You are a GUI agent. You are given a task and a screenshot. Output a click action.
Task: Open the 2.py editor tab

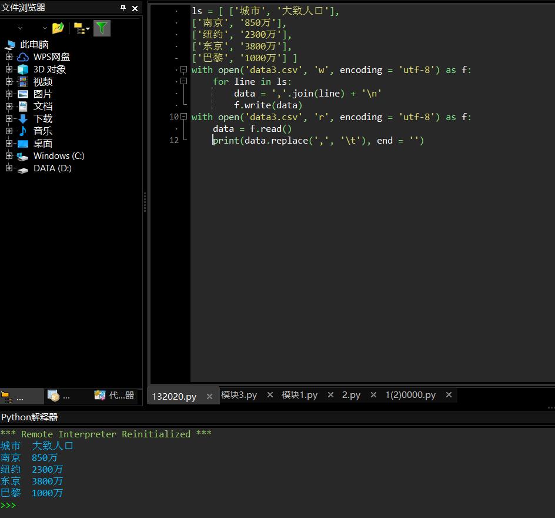point(351,395)
